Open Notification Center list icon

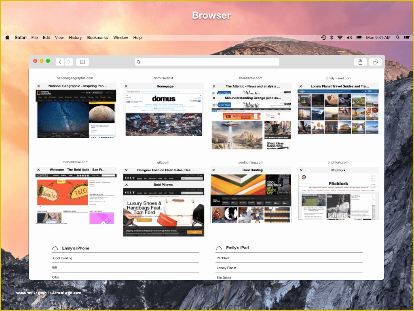pyautogui.click(x=407, y=38)
